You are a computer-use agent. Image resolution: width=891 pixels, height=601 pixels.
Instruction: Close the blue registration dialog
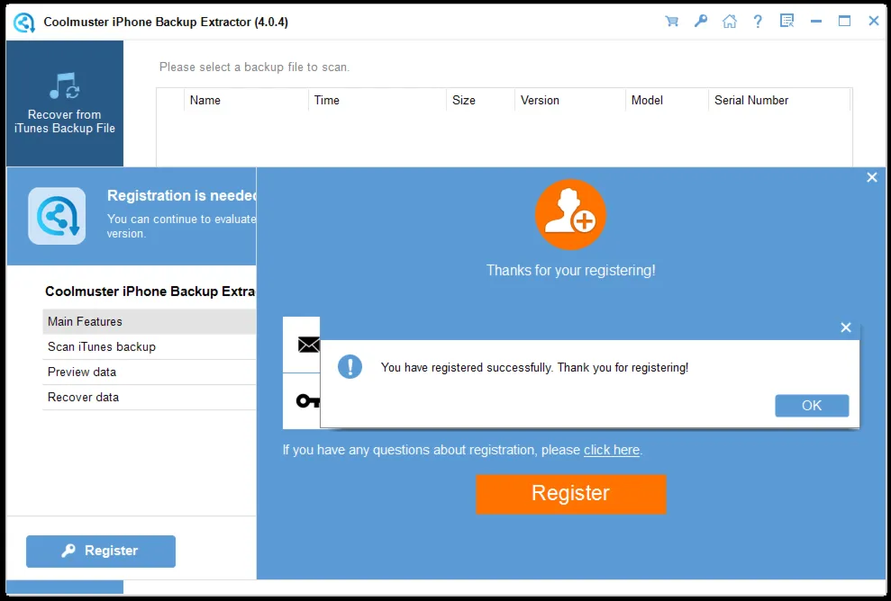coord(872,177)
